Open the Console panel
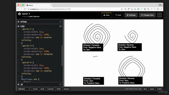 click(35, 89)
